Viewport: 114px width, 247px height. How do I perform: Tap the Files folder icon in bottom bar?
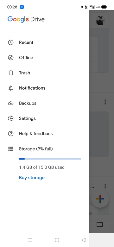click(100, 224)
